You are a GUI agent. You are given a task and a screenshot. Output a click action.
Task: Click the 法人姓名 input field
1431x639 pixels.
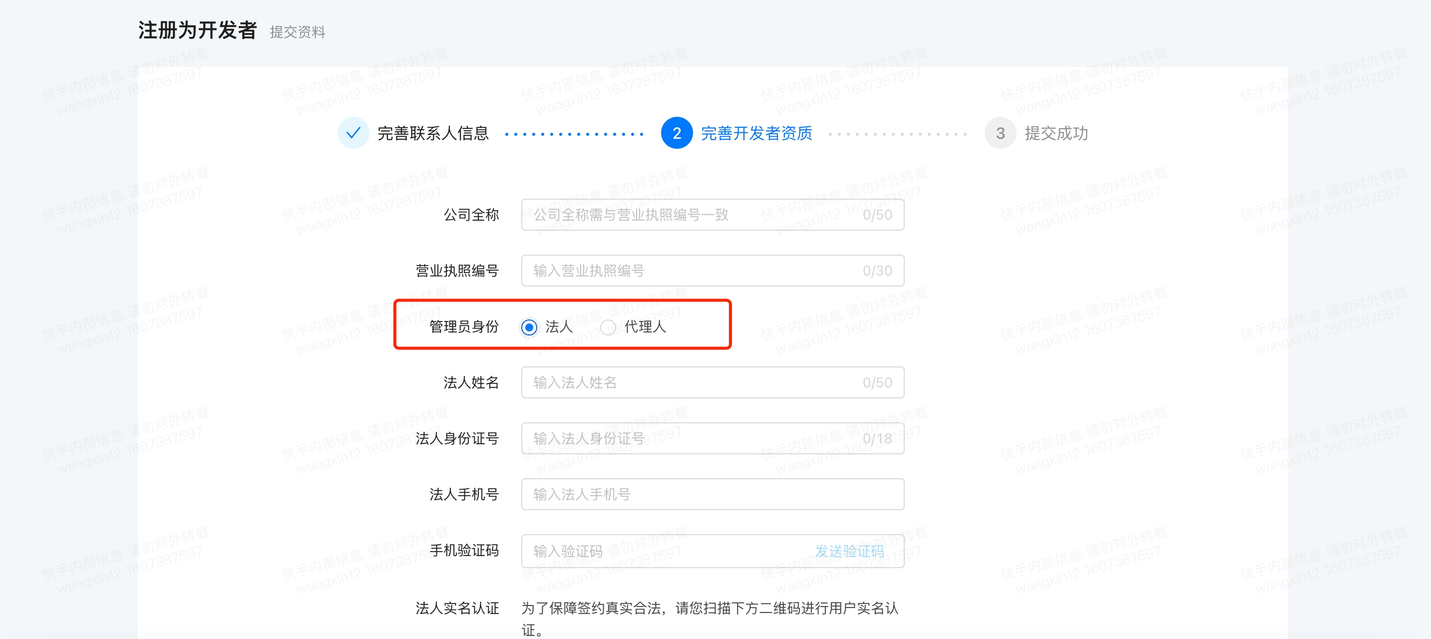[x=713, y=383]
